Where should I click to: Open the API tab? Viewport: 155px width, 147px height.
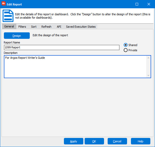point(59,27)
